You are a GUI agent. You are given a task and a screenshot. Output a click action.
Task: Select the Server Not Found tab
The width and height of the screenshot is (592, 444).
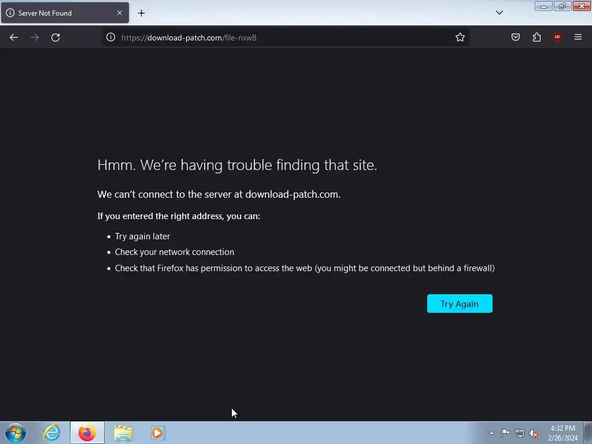[x=65, y=13]
